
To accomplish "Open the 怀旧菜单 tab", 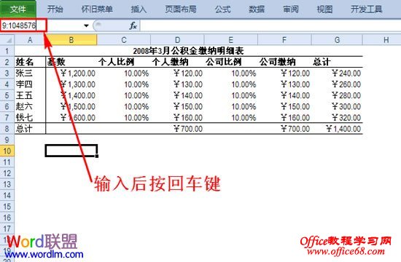I will pos(97,9).
